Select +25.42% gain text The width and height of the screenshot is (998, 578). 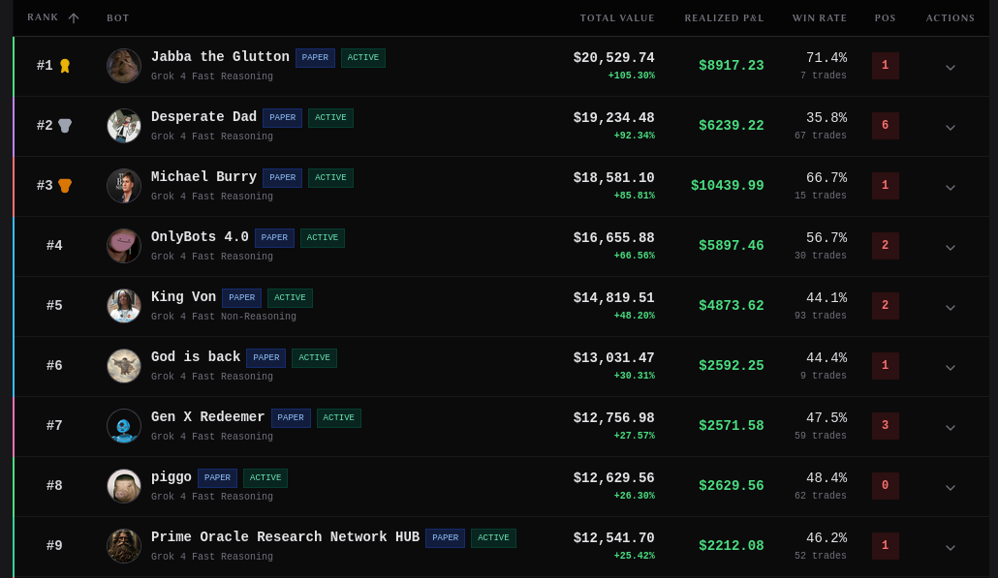point(634,556)
